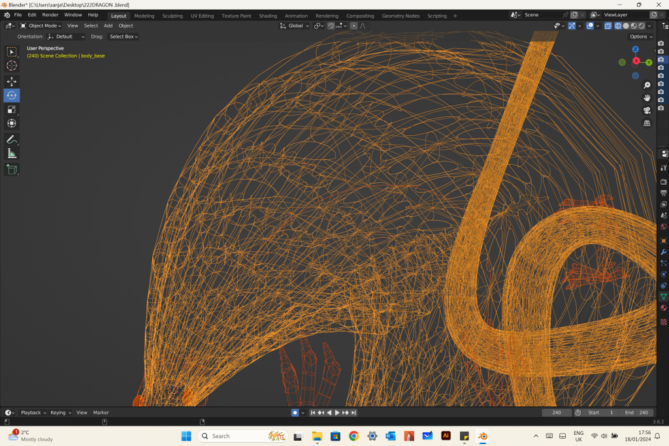This screenshot has height=446, width=669.
Task: Switch to Sculpting workspace tab
Action: click(172, 16)
